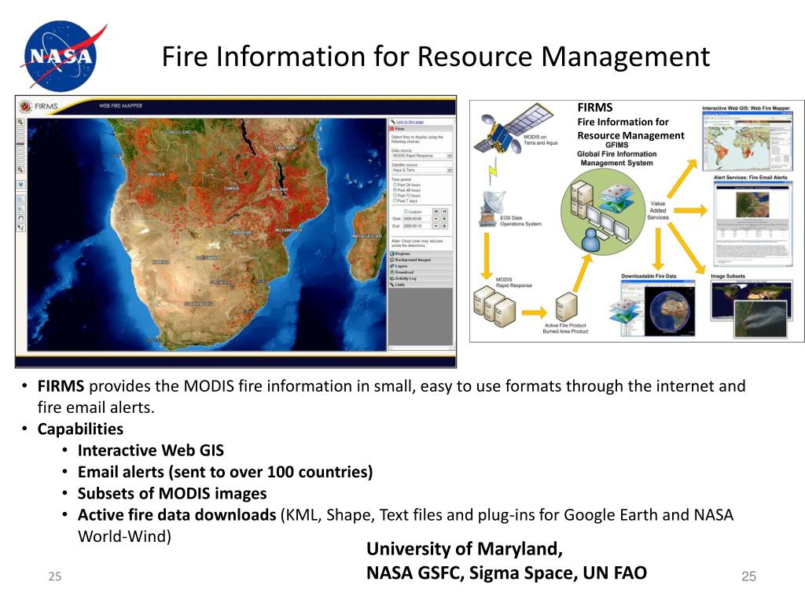Image resolution: width=805 pixels, height=604 pixels.
Task: Click the MODIS satellite icon in diagram
Action: [513, 127]
